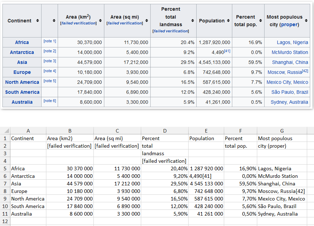
Task: Open the Asia link
Action: (x=22, y=62)
